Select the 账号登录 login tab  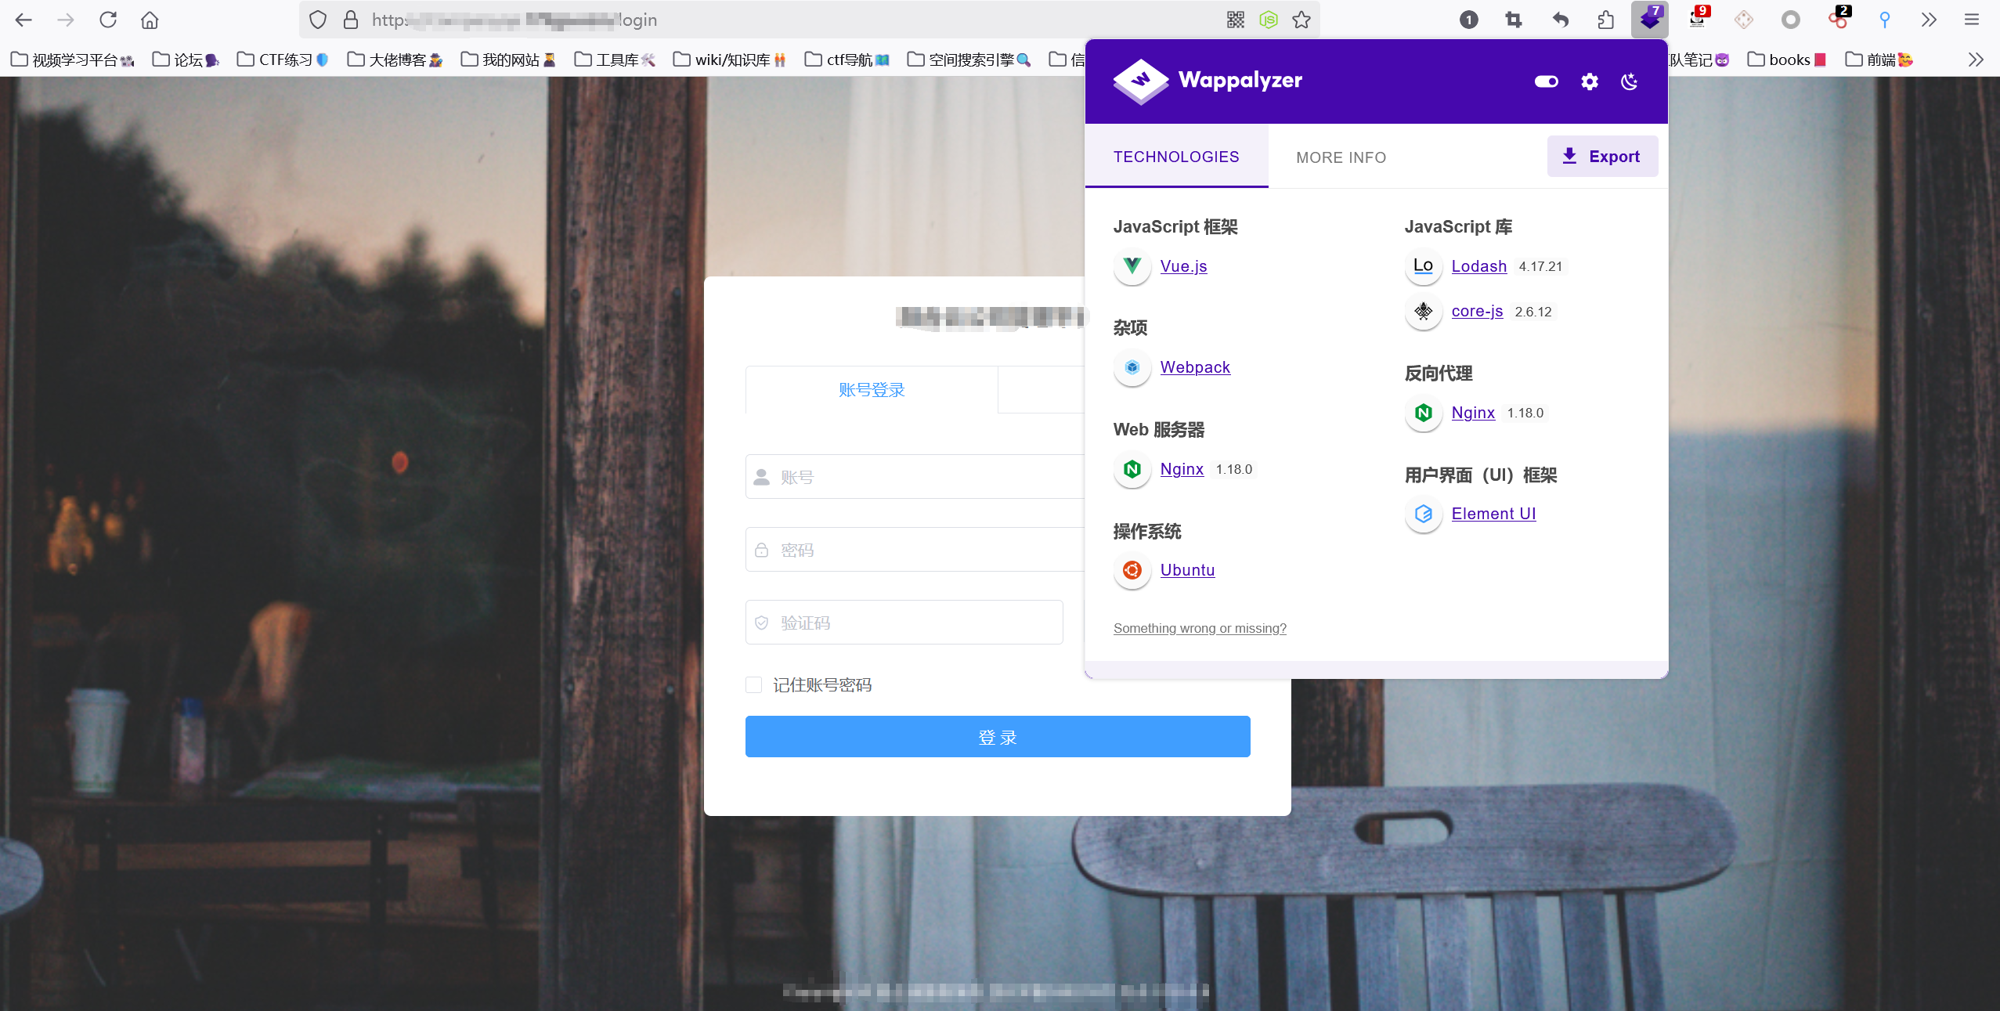871,390
